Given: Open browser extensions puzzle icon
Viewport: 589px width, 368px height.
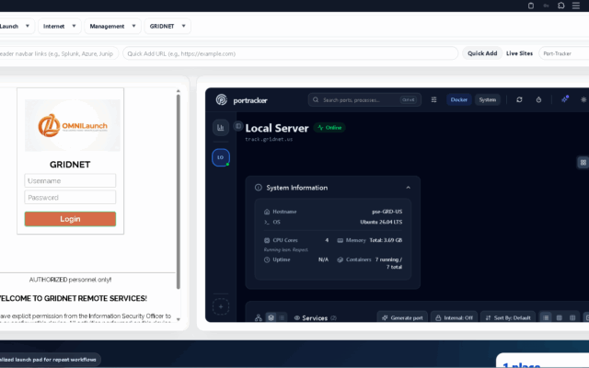Looking at the screenshot, I should 560,6.
